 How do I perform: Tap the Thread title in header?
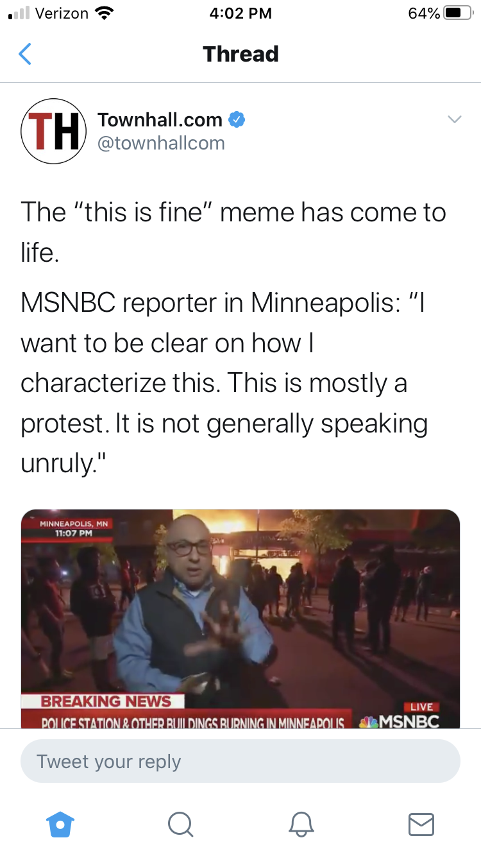[240, 54]
